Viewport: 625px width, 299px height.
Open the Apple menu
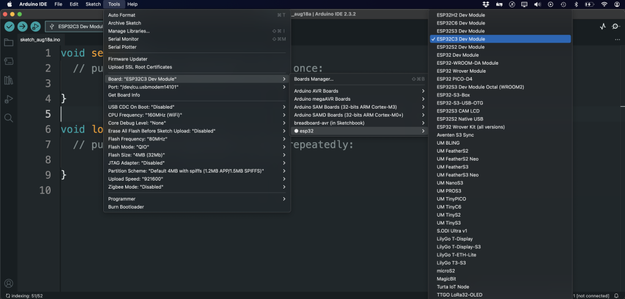click(x=9, y=4)
